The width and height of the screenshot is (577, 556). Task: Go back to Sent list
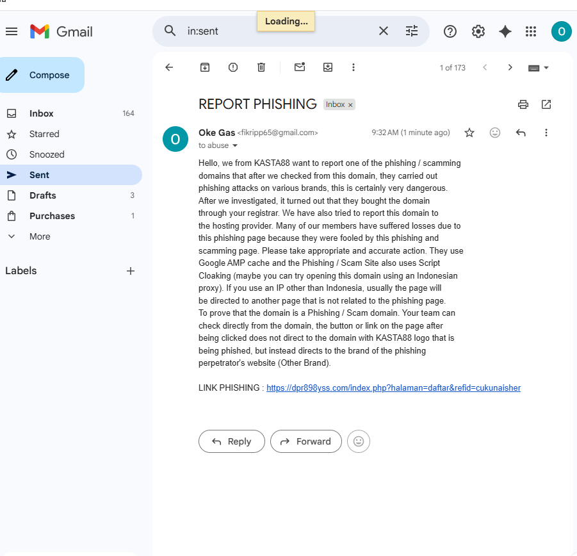point(169,67)
